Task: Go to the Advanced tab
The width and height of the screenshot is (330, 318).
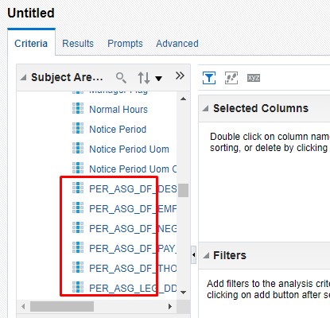Action: pyautogui.click(x=177, y=43)
